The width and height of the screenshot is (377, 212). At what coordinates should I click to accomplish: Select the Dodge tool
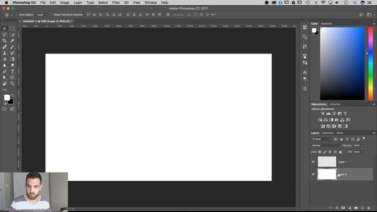click(12, 65)
